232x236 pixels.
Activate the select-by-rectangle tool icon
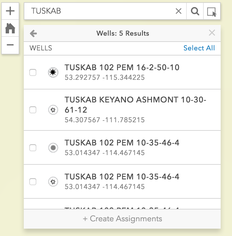coord(212,12)
